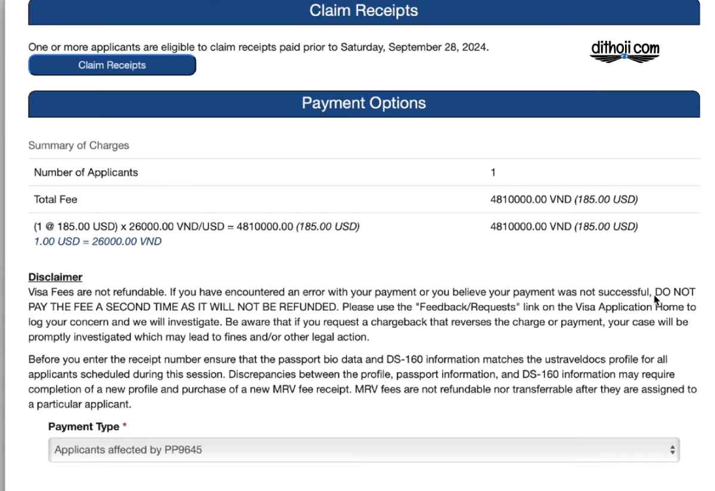The height and width of the screenshot is (491, 715).
Task: Click the fee calculation line with 185.00 USD
Action: [197, 227]
